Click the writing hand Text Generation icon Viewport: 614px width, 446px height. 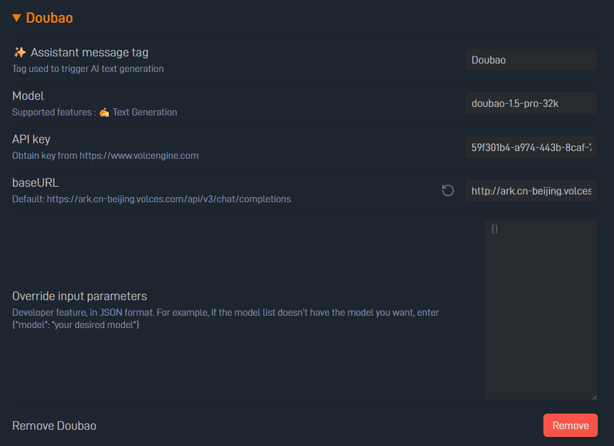[104, 112]
